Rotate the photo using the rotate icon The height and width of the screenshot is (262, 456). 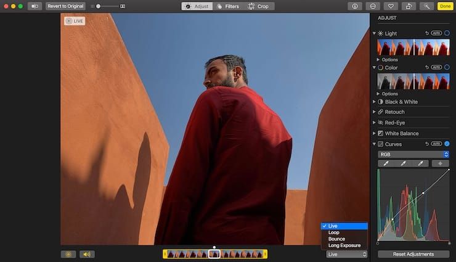(409, 6)
